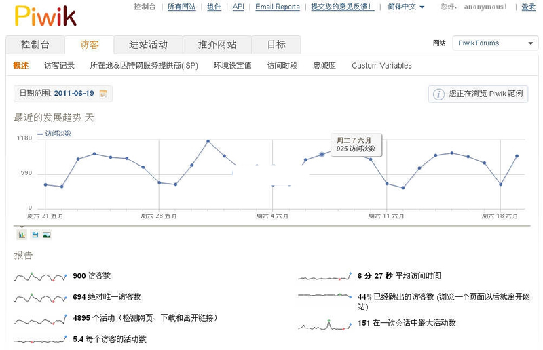The height and width of the screenshot is (350, 543).
Task: Click the sparkline beside 6 分 27 秒 平均访问时间
Action: click(325, 277)
